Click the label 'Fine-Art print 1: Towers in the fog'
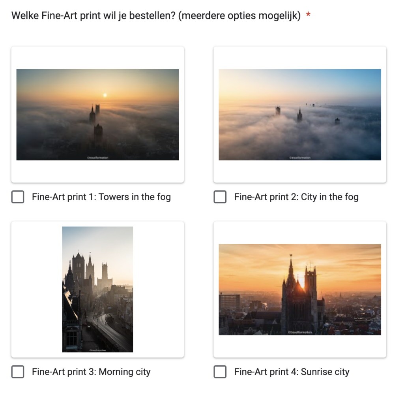 (101, 197)
